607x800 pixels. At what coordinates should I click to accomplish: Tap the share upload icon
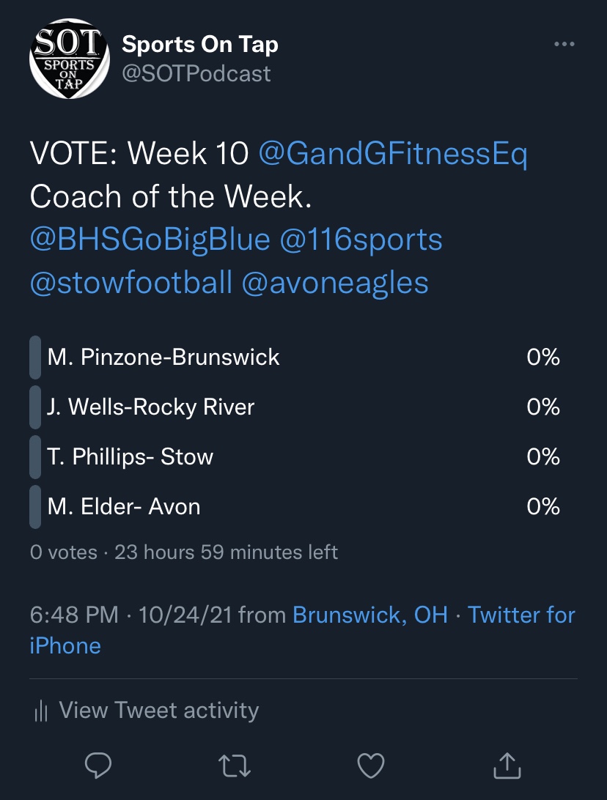506,766
